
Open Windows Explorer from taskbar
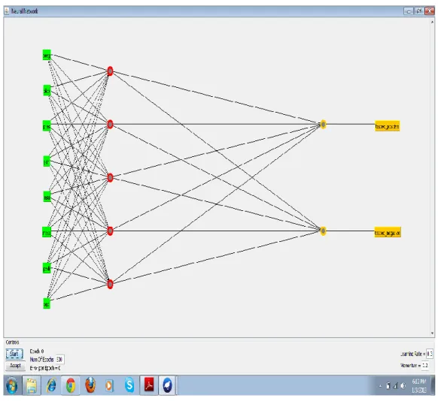click(x=32, y=385)
